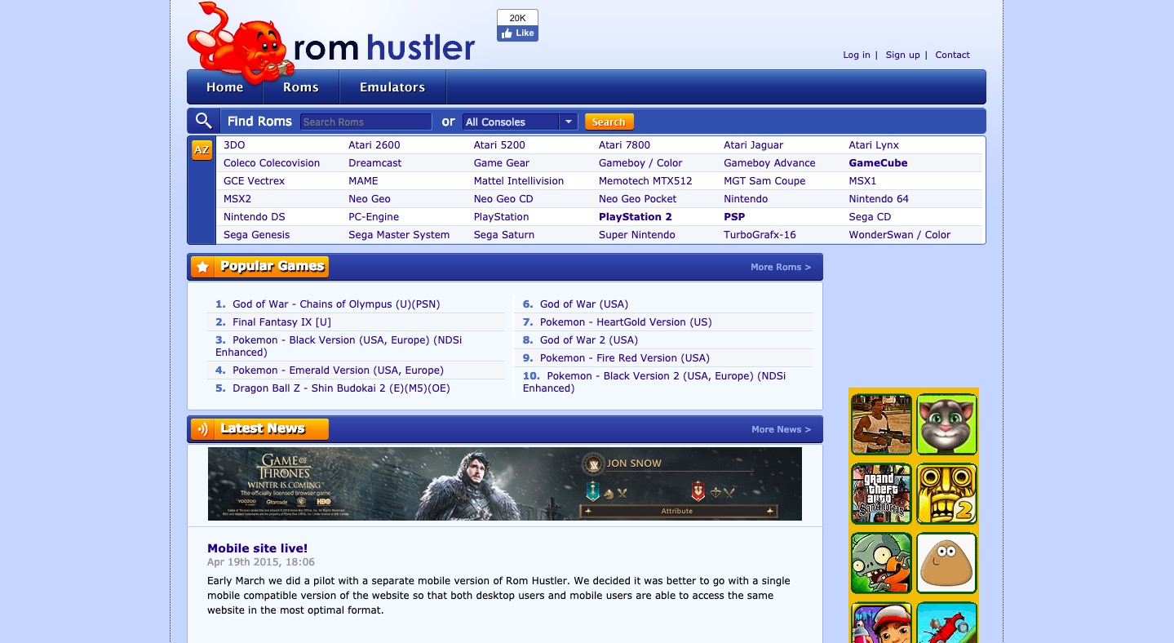
Task: Open the soldier with rifle game icon
Action: pos(881,424)
